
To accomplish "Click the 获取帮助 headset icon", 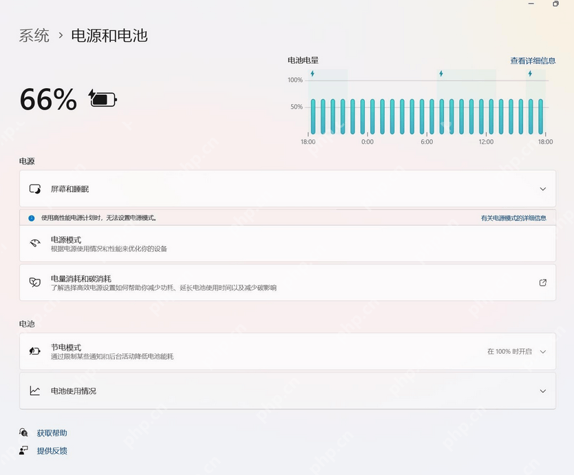I will [x=23, y=432].
